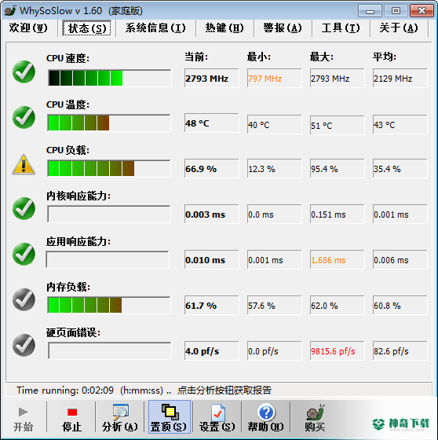
Task: Click the current CPU speed 2793 MHz bold field
Action: point(212,78)
